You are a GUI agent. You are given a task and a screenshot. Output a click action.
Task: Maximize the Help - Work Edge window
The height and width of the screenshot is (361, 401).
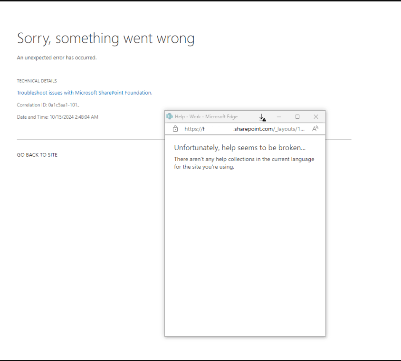click(297, 117)
